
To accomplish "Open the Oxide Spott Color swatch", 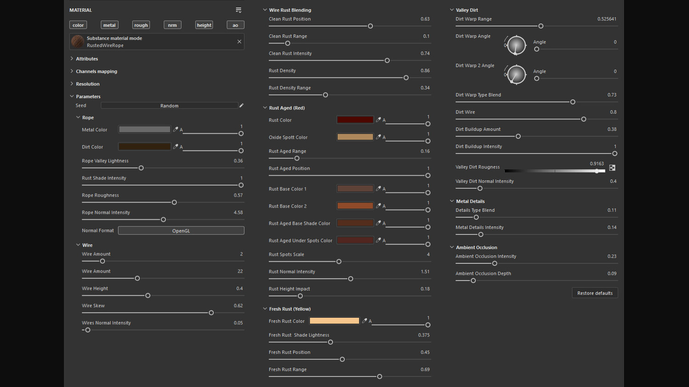I will point(355,137).
